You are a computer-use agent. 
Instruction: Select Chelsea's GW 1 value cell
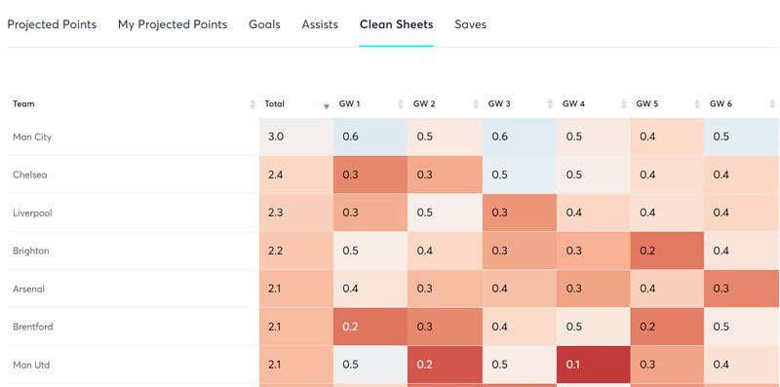[x=370, y=174]
